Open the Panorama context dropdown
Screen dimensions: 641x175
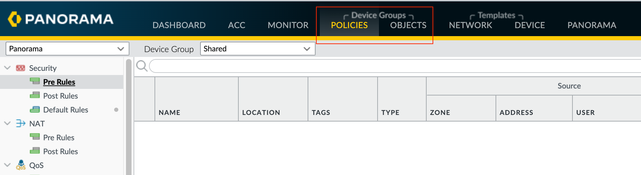coord(68,49)
